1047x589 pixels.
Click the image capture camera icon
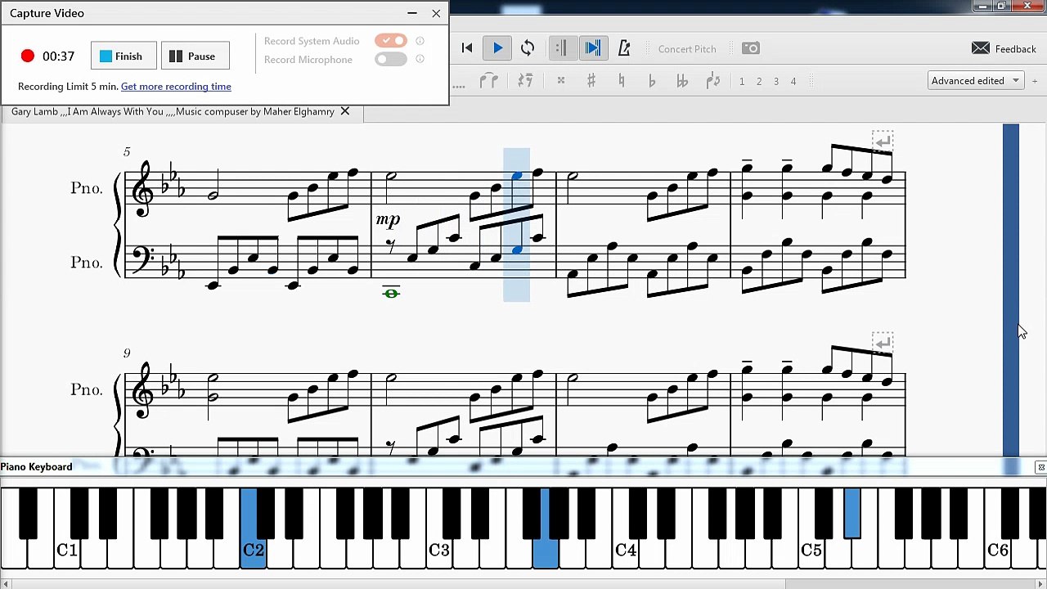coord(750,48)
